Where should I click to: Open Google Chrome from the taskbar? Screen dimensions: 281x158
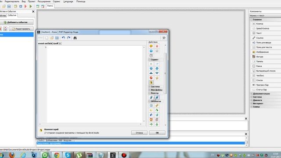pos(57,155)
